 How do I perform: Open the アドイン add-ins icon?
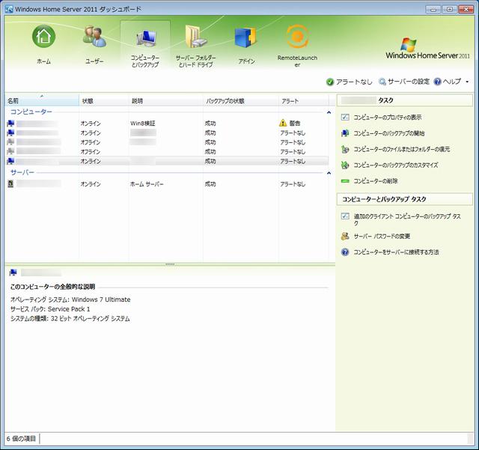pyautogui.click(x=245, y=37)
